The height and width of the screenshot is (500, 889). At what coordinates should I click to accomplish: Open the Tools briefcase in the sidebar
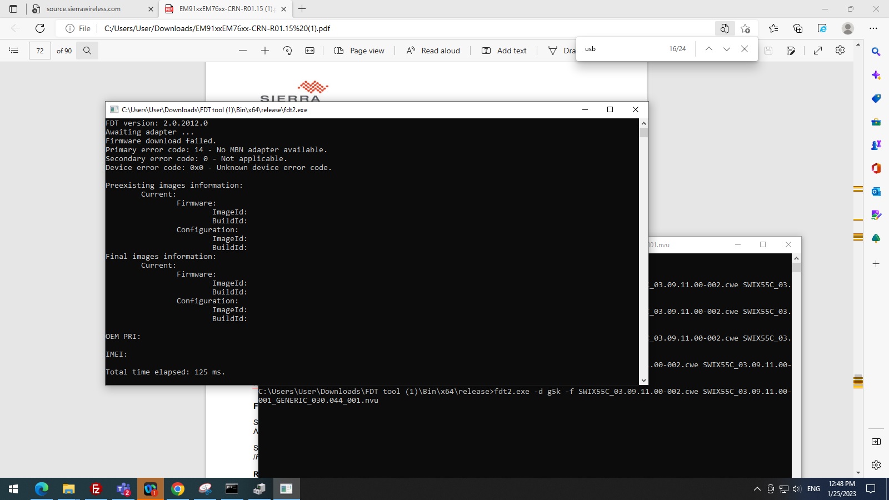(x=876, y=122)
